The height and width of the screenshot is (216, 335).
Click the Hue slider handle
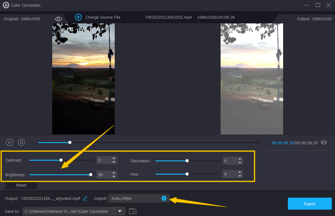(187, 174)
